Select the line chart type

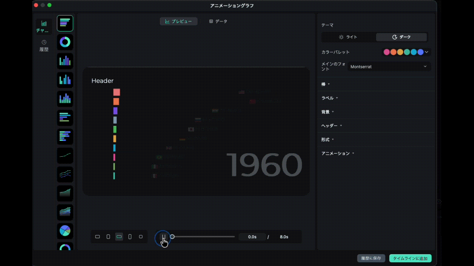click(x=65, y=156)
